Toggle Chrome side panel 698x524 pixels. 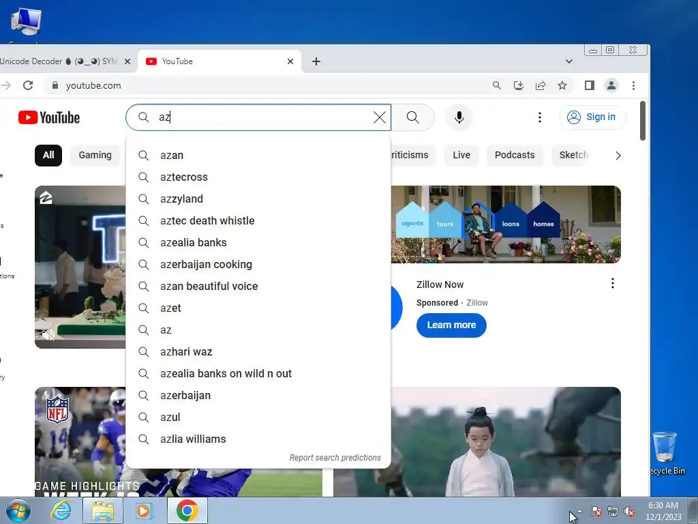(590, 85)
